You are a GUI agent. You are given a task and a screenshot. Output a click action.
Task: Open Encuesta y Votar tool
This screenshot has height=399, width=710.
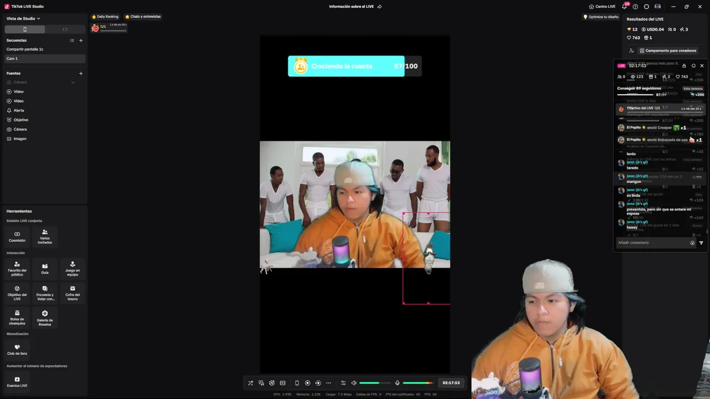coord(45,293)
